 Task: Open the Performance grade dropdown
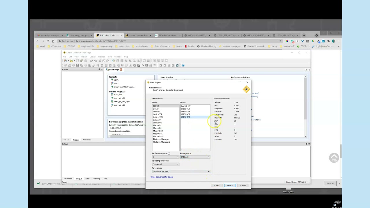(166, 157)
